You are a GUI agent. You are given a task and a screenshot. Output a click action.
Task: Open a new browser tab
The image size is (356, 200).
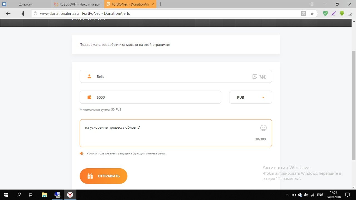tap(160, 4)
